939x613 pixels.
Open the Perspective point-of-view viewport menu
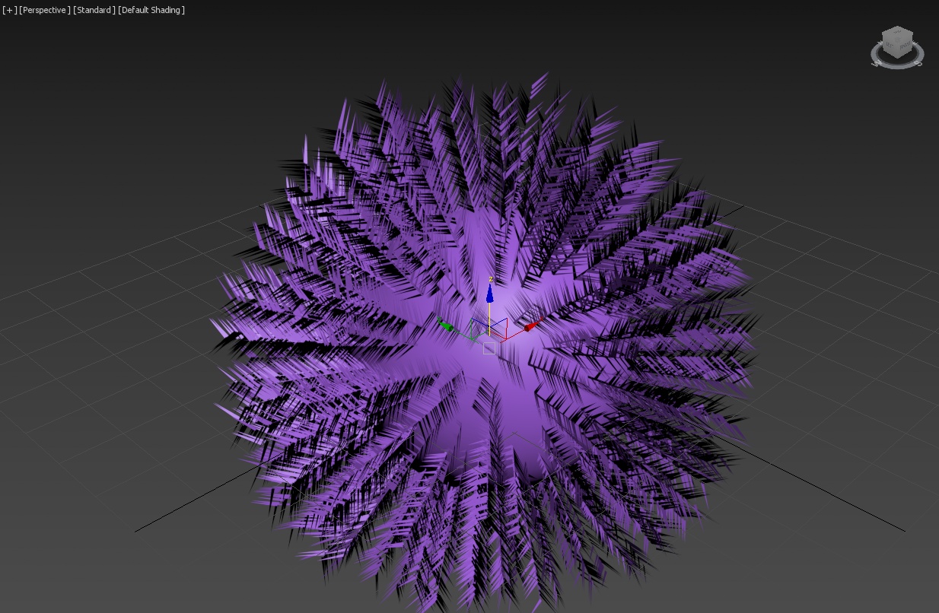[x=45, y=10]
